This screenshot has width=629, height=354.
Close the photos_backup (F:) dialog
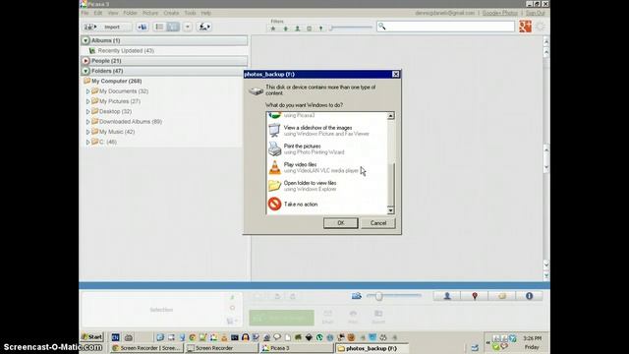[395, 75]
